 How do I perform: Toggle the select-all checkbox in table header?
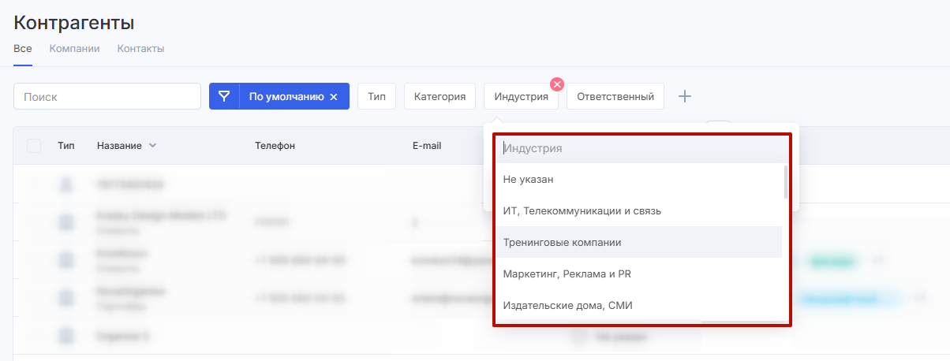point(34,146)
